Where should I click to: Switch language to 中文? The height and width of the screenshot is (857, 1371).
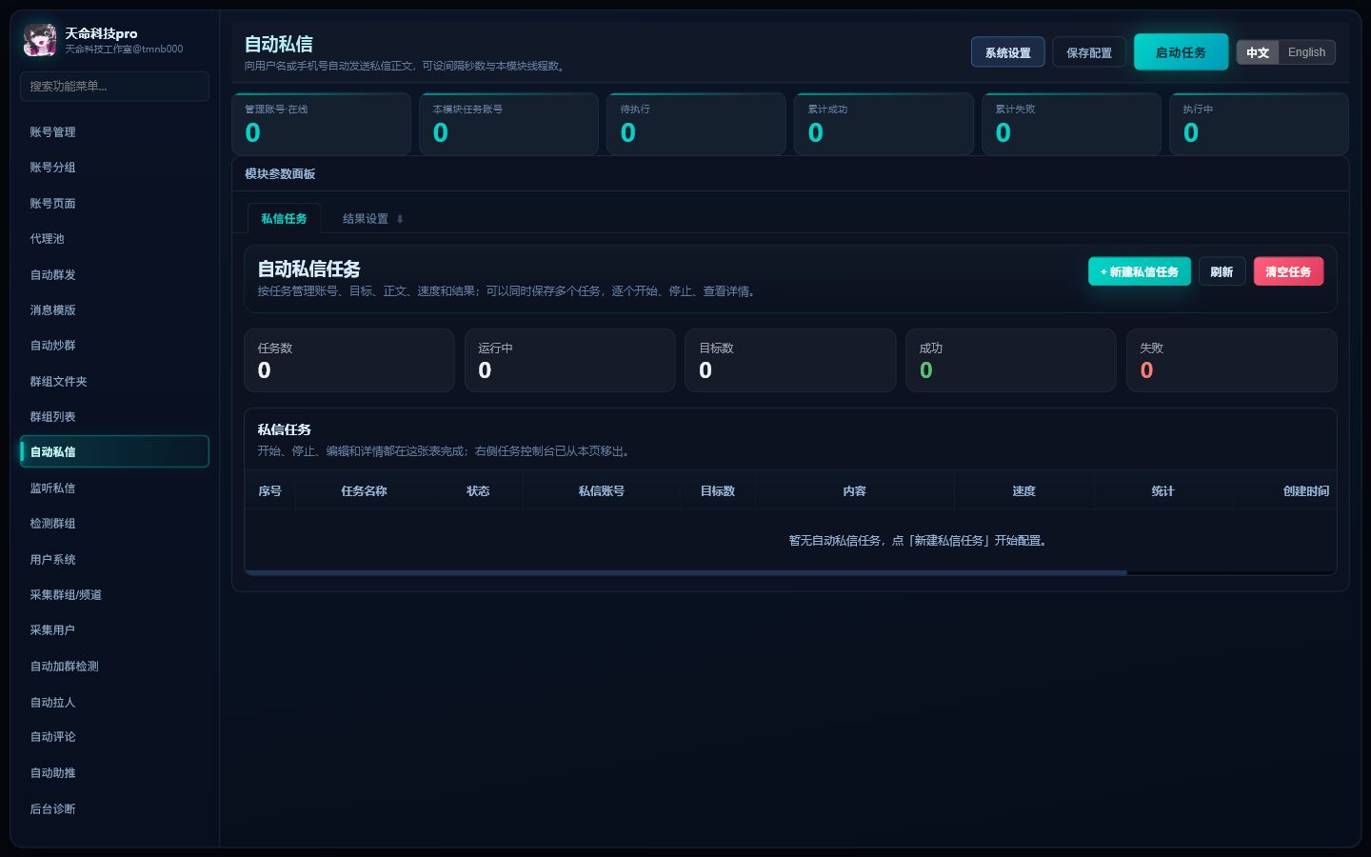point(1258,52)
